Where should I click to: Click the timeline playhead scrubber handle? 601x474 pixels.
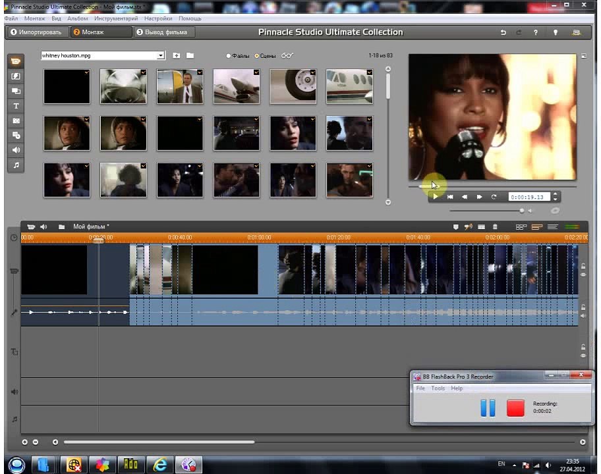(x=98, y=240)
